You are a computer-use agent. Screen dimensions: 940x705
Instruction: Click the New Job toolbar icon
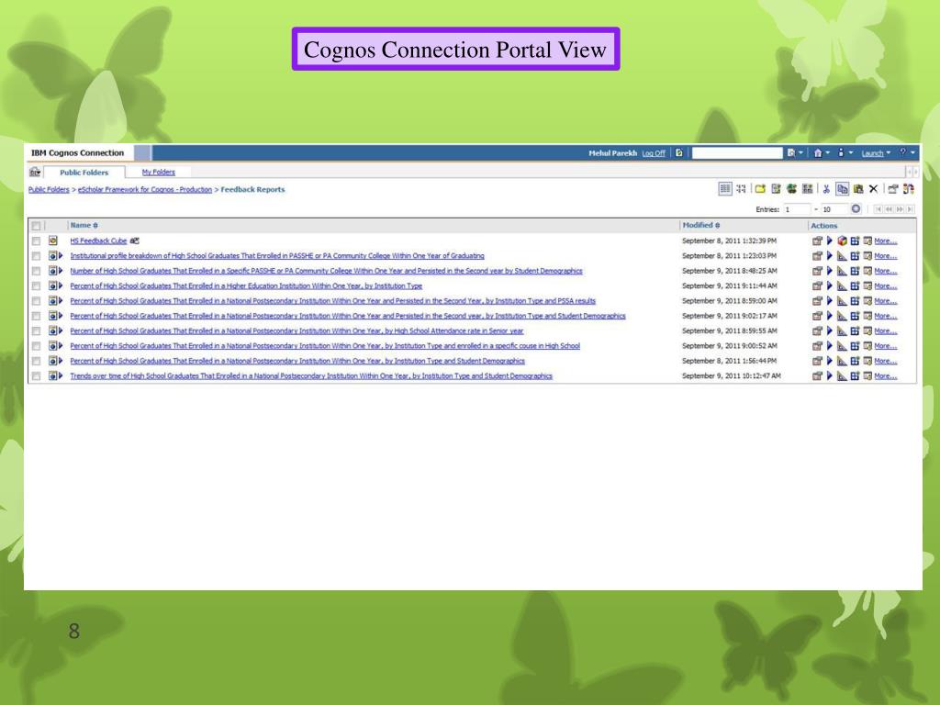tap(776, 189)
